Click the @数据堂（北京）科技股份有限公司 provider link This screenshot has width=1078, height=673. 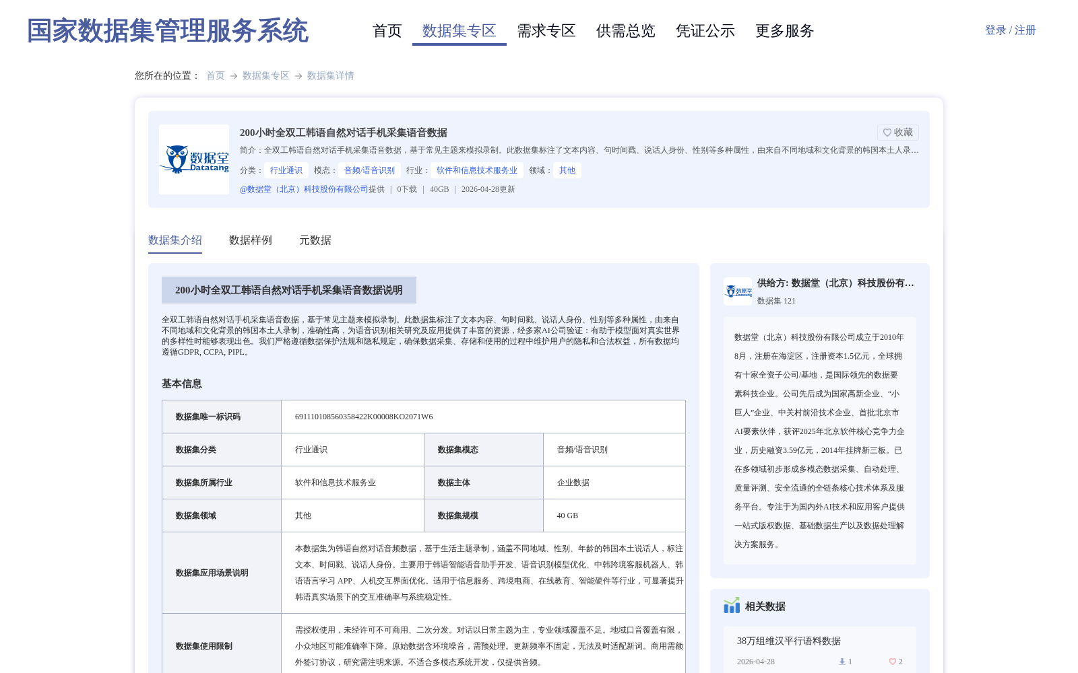point(304,189)
